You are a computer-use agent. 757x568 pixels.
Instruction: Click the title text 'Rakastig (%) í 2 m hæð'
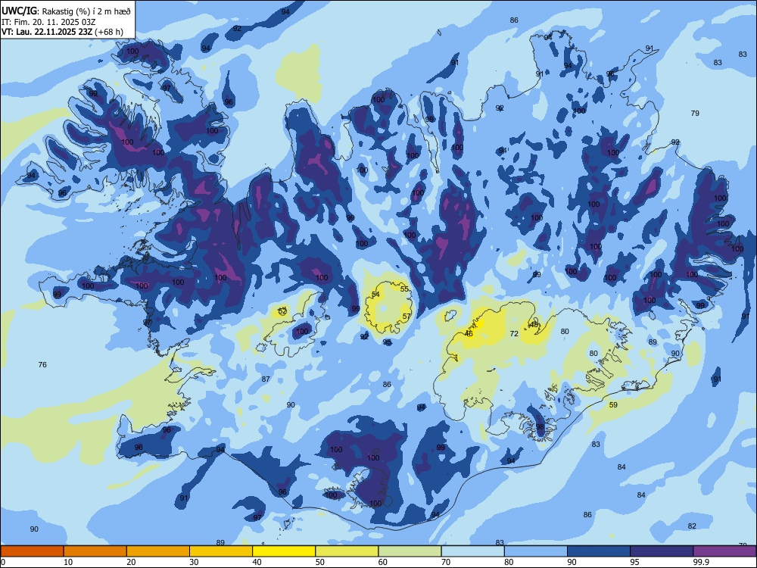tap(86, 11)
